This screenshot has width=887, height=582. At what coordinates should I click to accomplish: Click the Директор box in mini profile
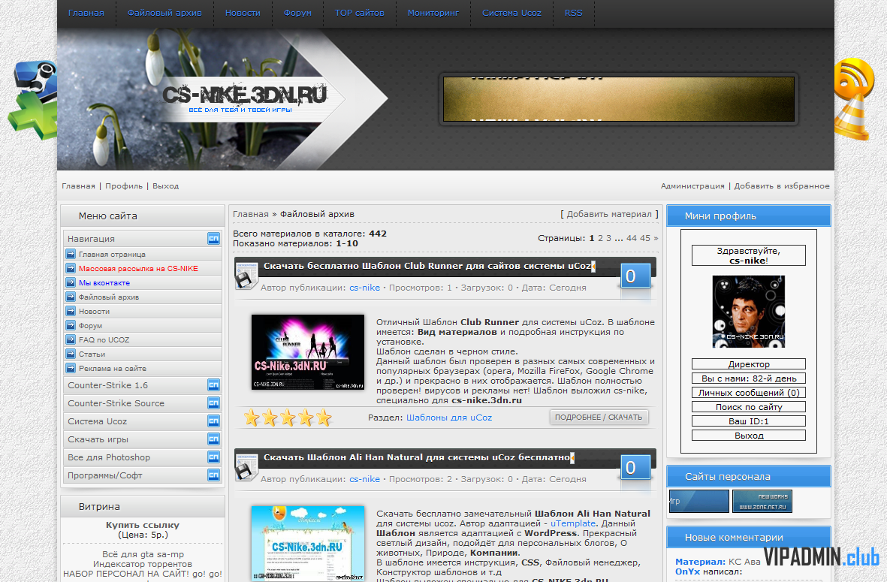(748, 364)
